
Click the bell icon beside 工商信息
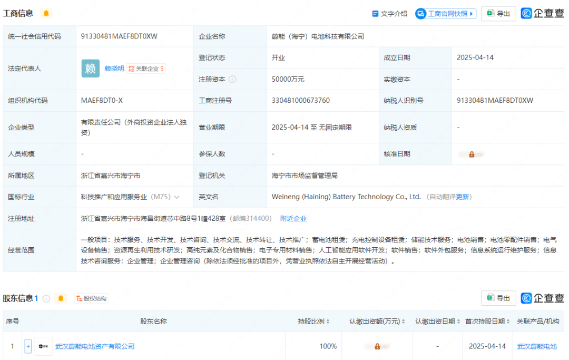click(46, 13)
